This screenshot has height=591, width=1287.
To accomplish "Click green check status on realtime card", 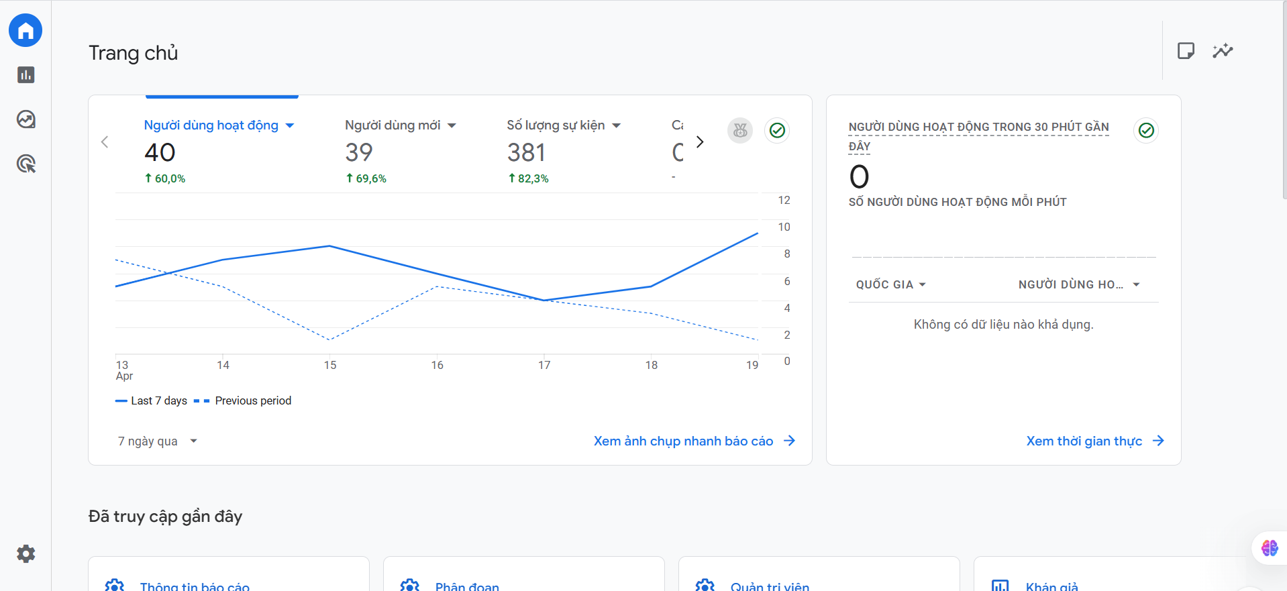I will tap(1146, 130).
